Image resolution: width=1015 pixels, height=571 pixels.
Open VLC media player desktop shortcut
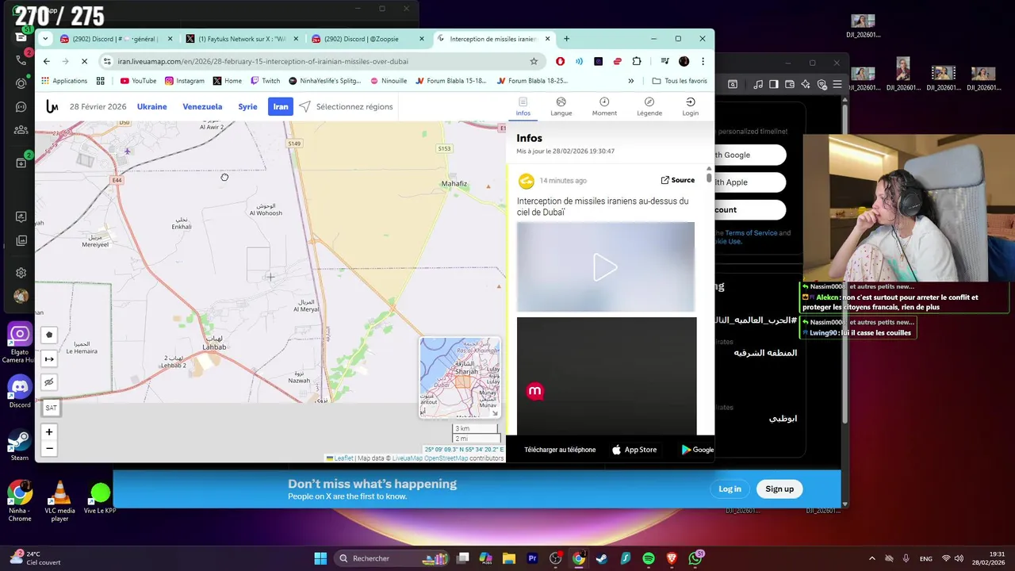coord(59,501)
